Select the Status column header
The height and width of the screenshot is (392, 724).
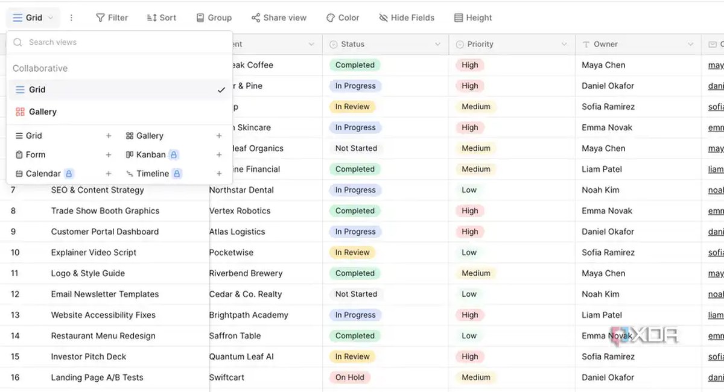[x=386, y=45]
